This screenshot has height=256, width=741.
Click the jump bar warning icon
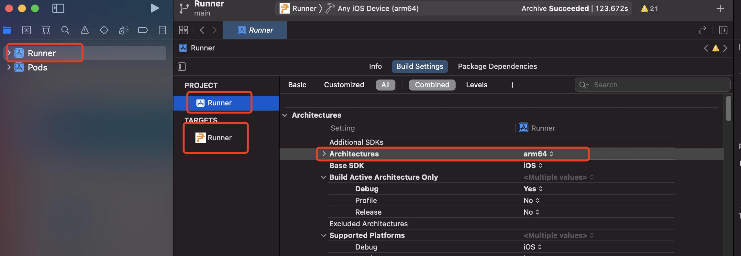pos(716,48)
